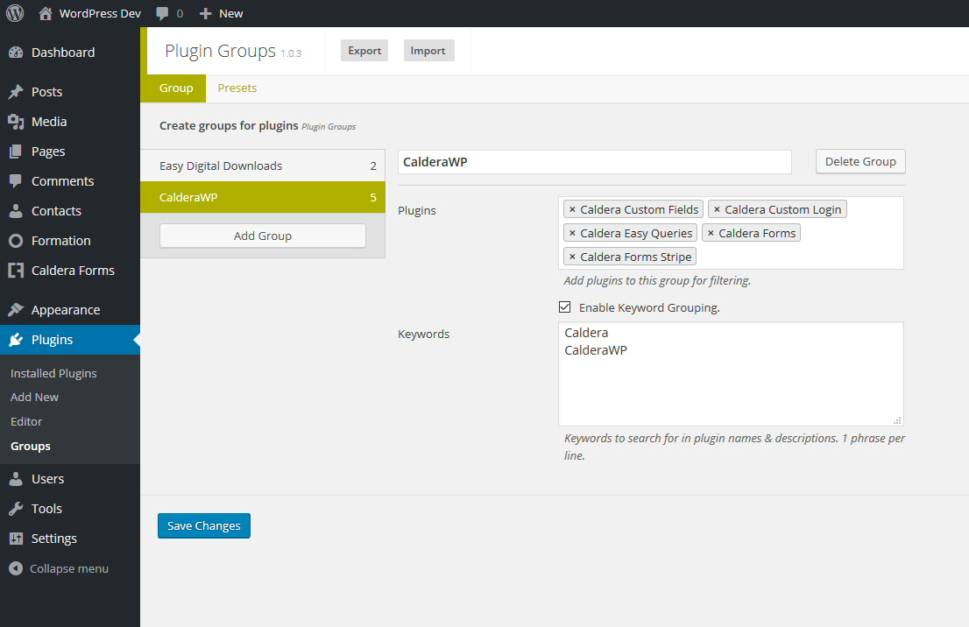Open plugin Editor submenu item
Image resolution: width=969 pixels, height=627 pixels.
[x=26, y=421]
